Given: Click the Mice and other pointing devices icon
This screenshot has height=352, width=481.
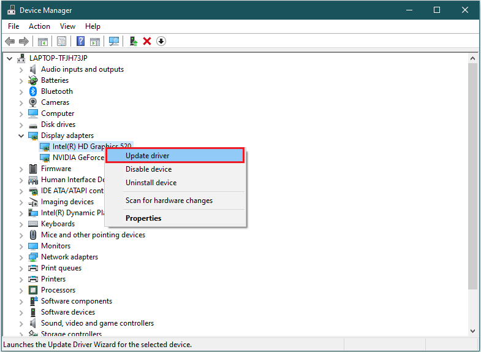Looking at the screenshot, I should point(33,235).
